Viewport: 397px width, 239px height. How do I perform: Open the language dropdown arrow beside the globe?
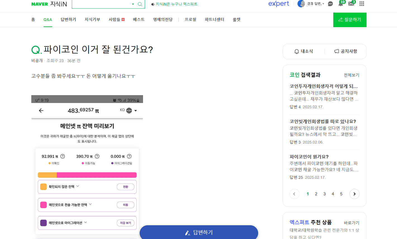click(135, 111)
